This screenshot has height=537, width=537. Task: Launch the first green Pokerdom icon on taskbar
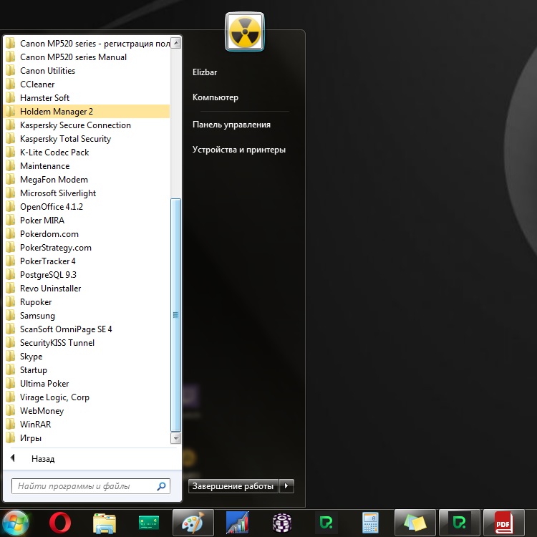[x=326, y=523]
